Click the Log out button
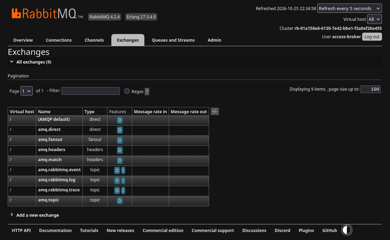 tap(372, 37)
